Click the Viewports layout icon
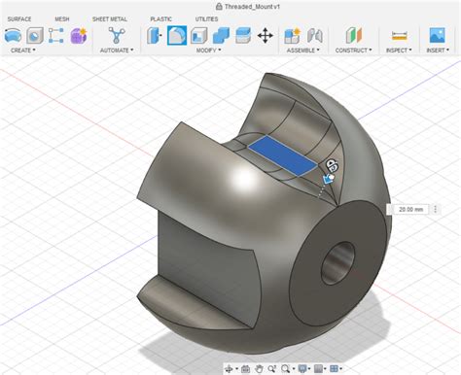 tap(334, 368)
